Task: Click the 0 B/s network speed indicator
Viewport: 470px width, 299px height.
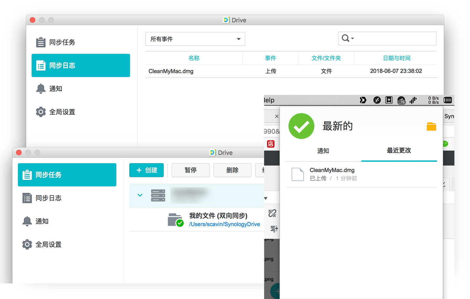Action: [433, 100]
